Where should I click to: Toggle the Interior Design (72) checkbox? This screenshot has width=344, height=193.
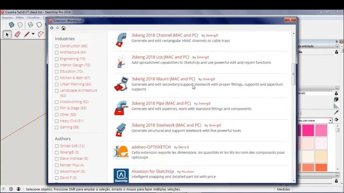(x=57, y=65)
